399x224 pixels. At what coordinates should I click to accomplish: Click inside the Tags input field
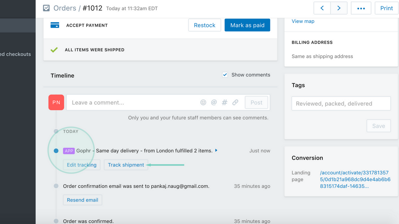pos(341,103)
